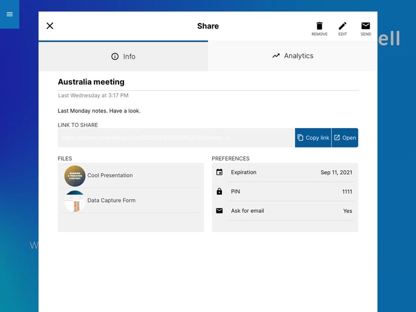The image size is (416, 312).
Task: Click the Expiration calendar icon
Action: tap(219, 172)
